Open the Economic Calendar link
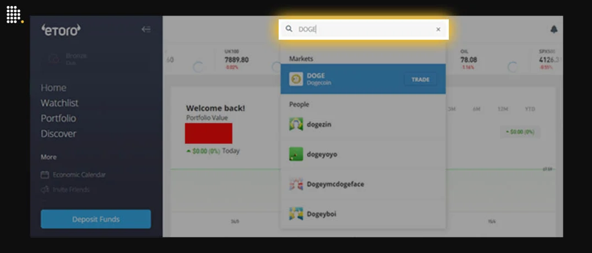 coord(79,175)
